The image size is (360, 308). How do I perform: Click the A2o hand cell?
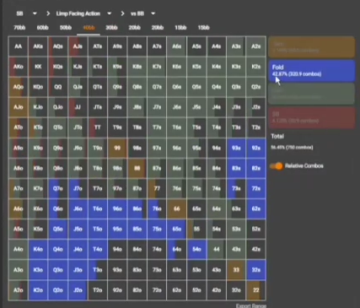pyautogui.click(x=19, y=290)
